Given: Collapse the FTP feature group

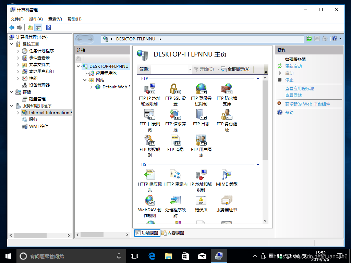Looking at the screenshot, I should pyautogui.click(x=258, y=78).
